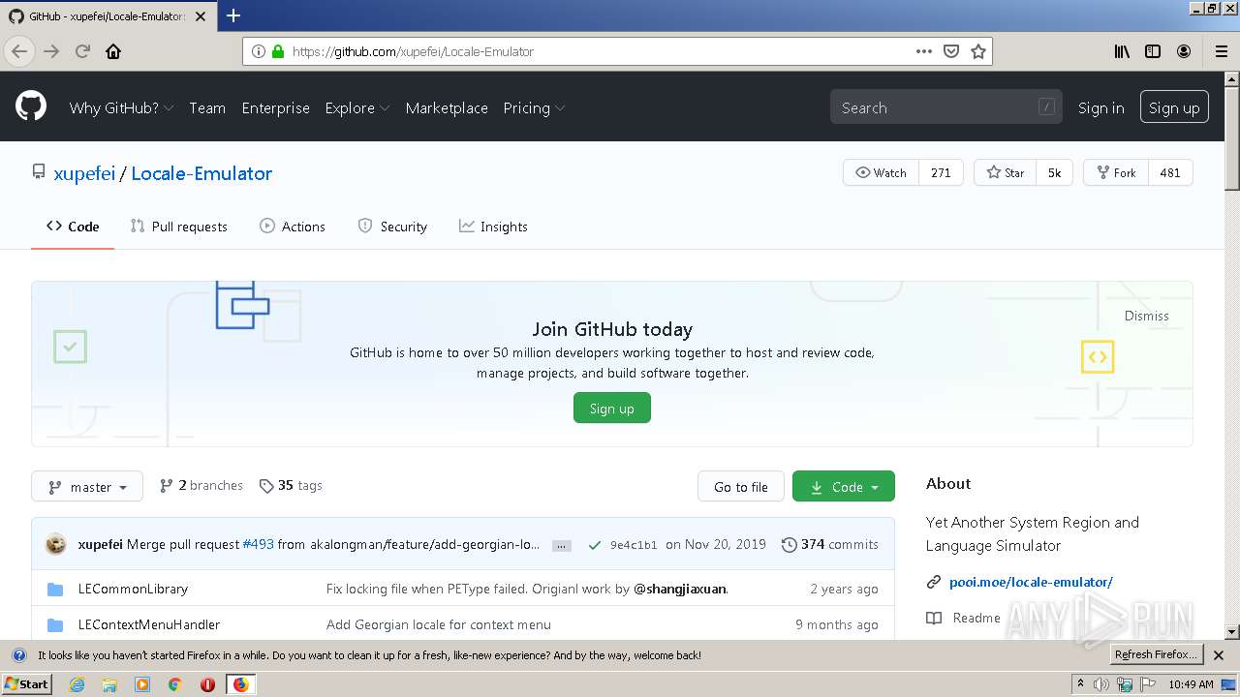
Task: Visit pooi.moe/locale-emulator/ link
Action: coord(1031,582)
